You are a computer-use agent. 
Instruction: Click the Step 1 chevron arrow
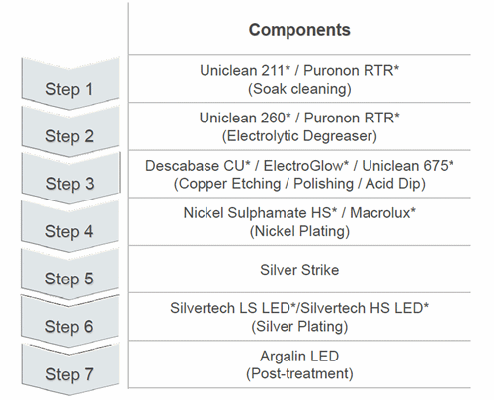(69, 84)
